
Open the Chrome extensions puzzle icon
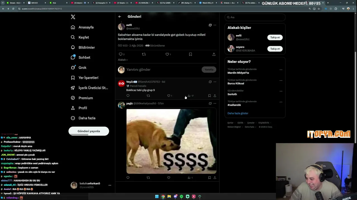[x=336, y=9]
